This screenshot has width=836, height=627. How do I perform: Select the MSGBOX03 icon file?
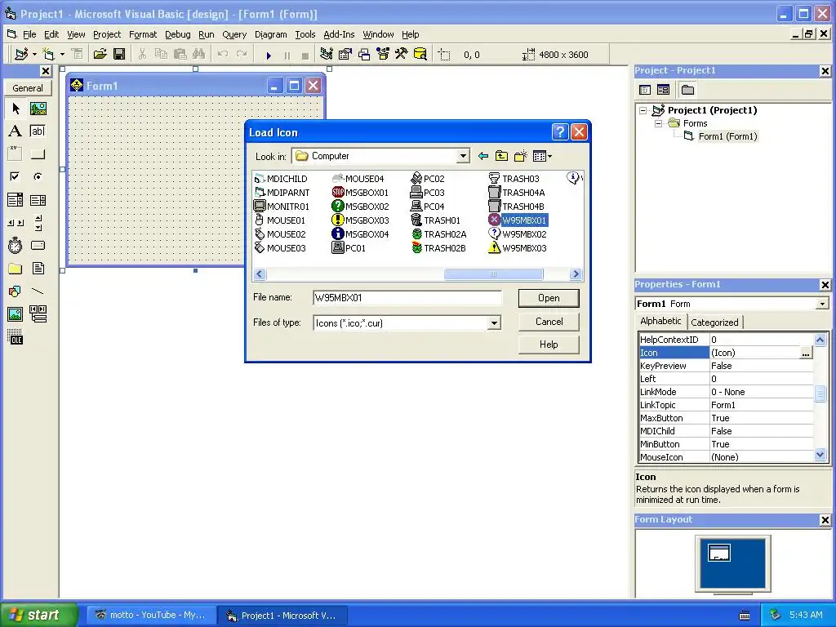click(x=360, y=220)
